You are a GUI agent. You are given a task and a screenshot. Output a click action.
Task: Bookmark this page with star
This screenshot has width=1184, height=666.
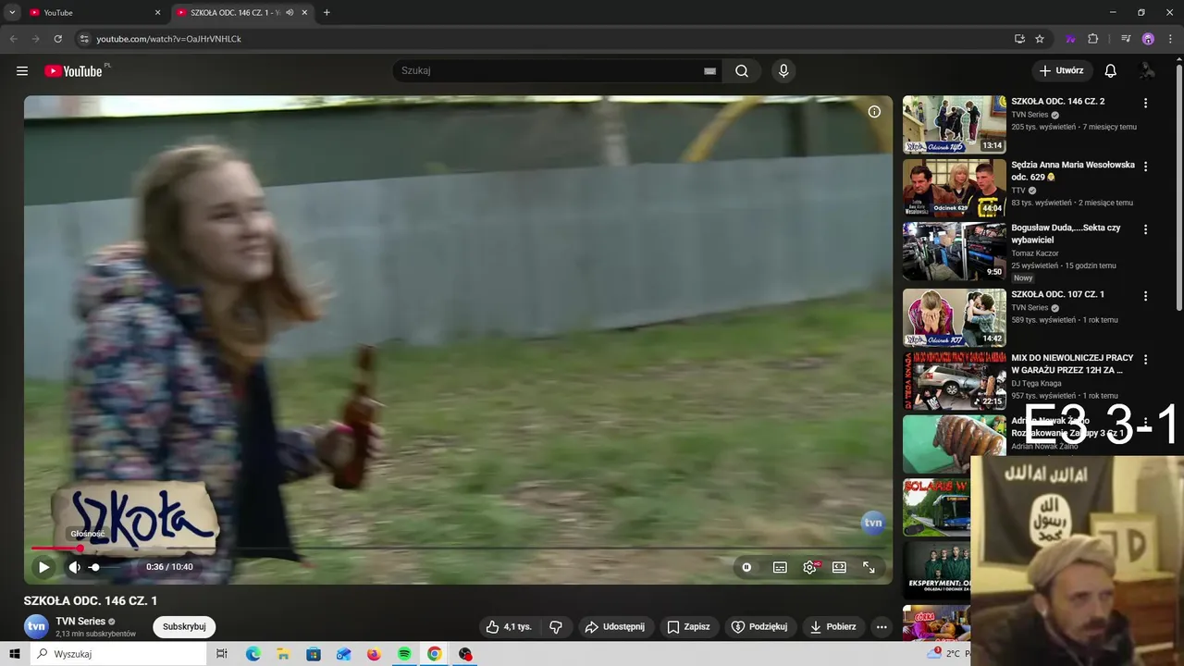(x=1040, y=39)
